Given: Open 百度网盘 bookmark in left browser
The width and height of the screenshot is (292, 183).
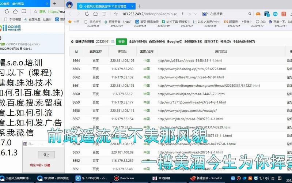Looking at the screenshot, I should pos(38,19).
